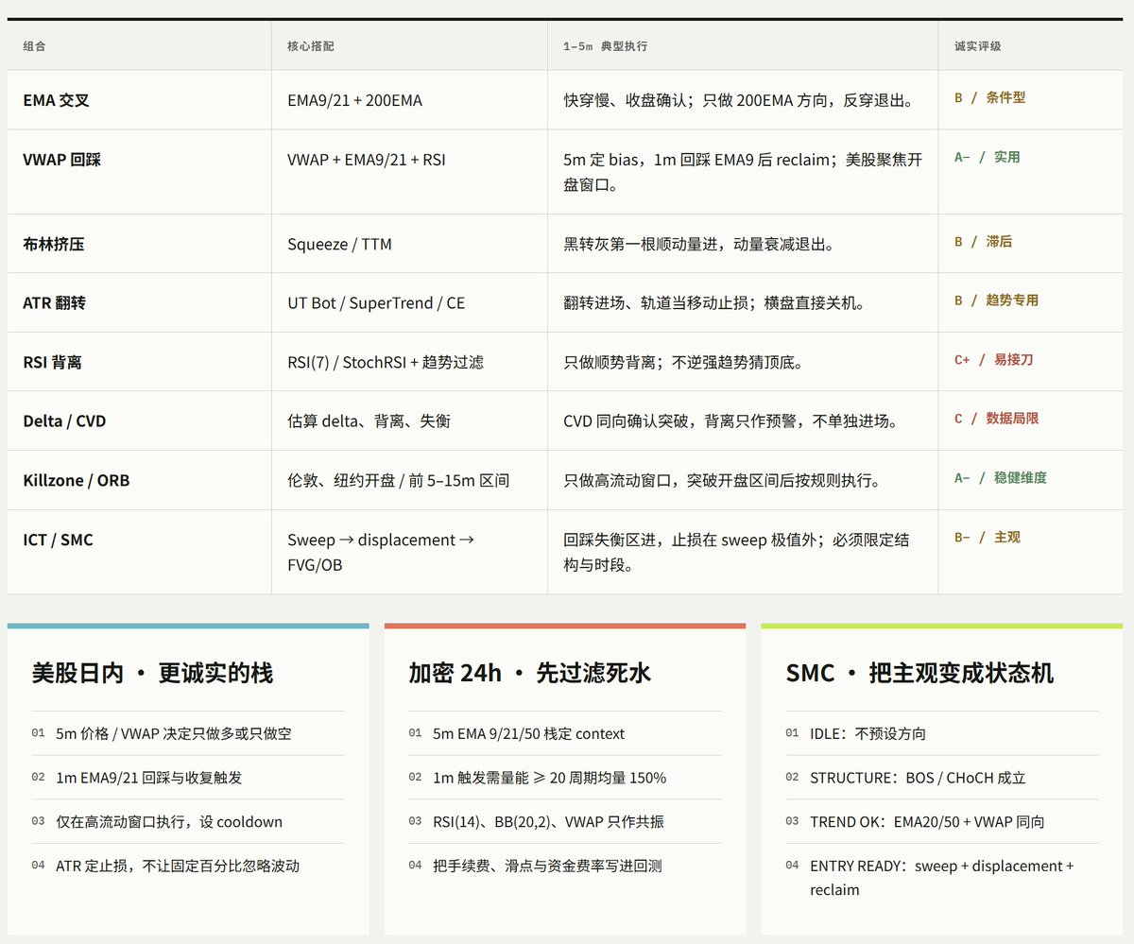
Task: Click the EMA9/21 + 200EMA cell
Action: point(354,100)
